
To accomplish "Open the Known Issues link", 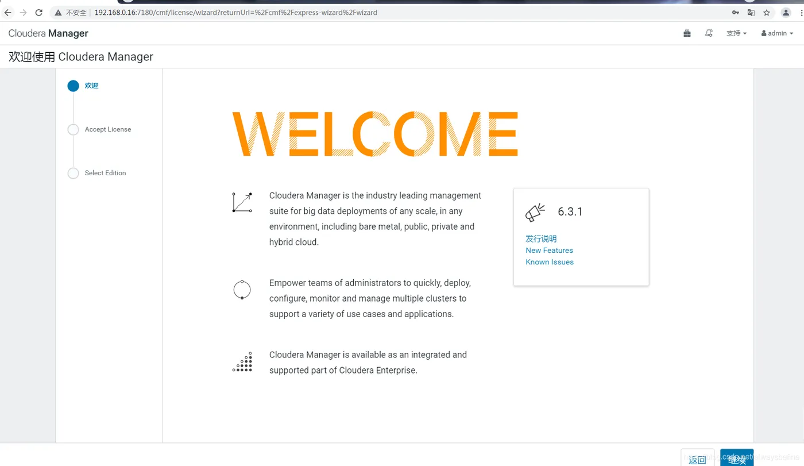I will [550, 262].
